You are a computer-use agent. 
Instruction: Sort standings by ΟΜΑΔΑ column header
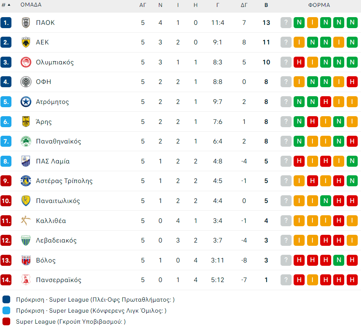pos(31,5)
